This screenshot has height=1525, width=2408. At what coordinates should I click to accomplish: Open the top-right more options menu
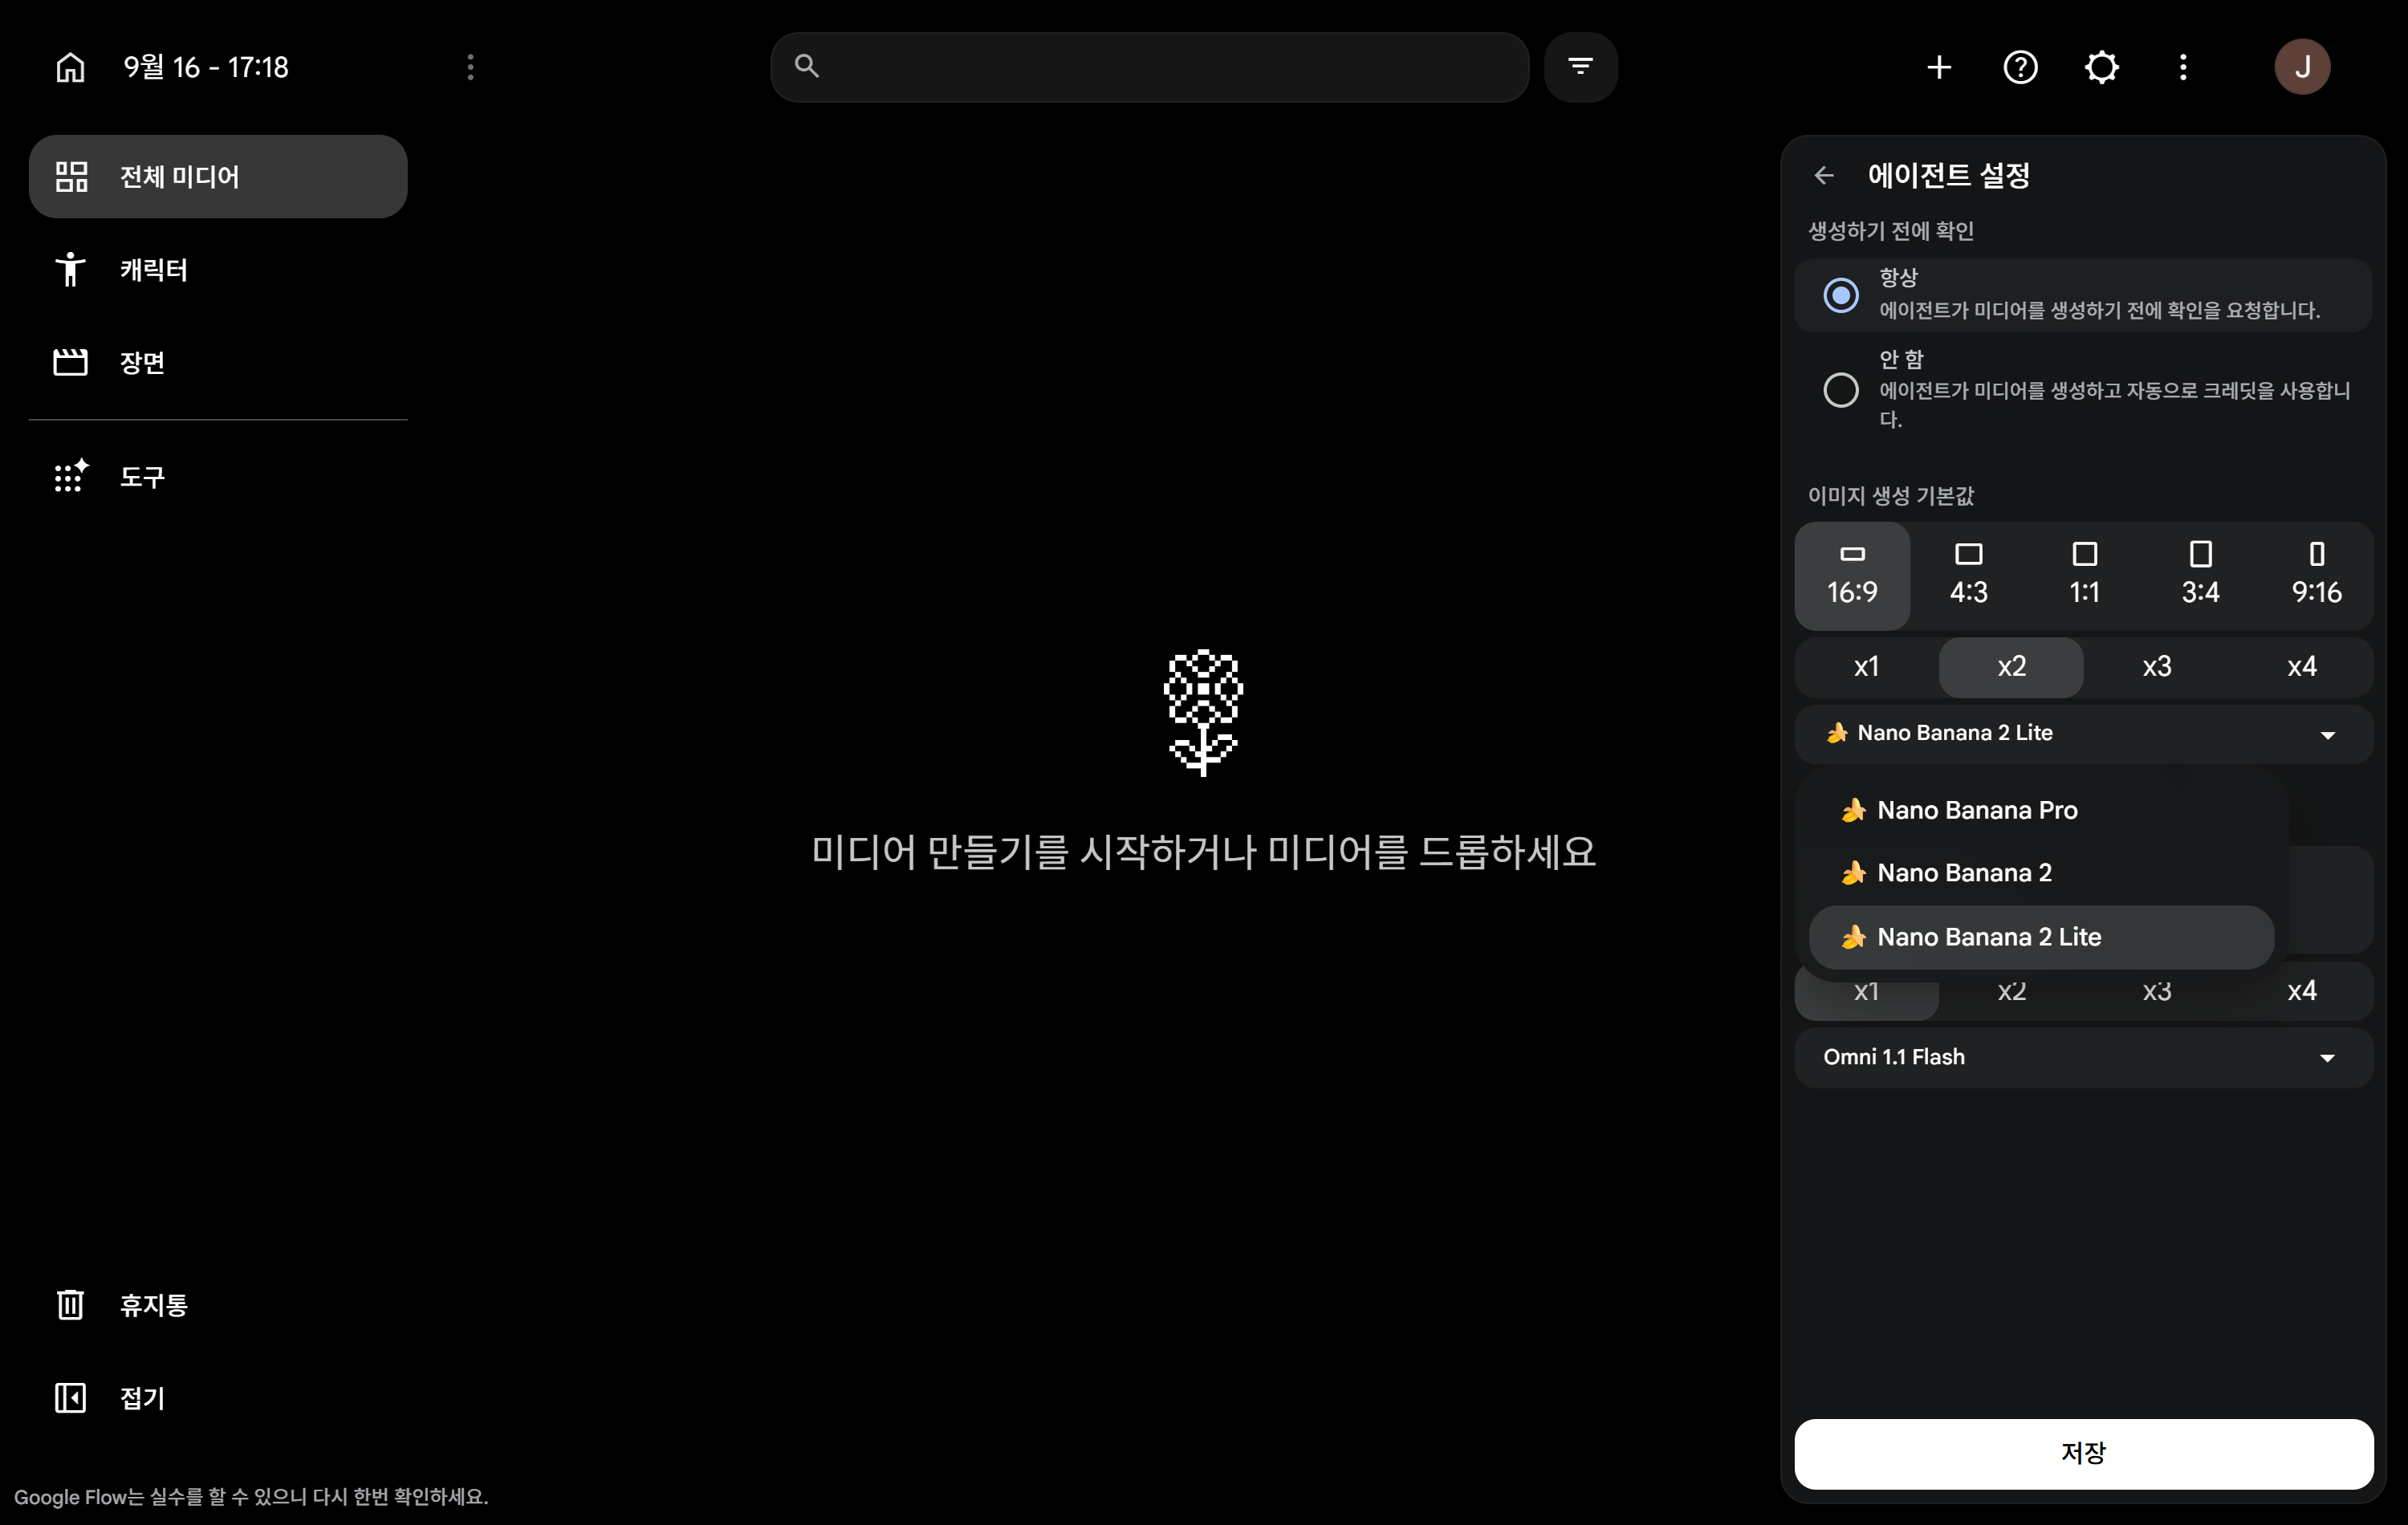[2183, 67]
